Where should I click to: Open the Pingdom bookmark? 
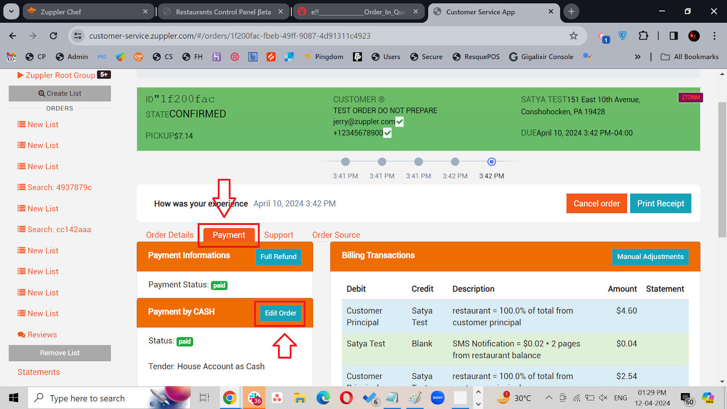pyautogui.click(x=323, y=57)
